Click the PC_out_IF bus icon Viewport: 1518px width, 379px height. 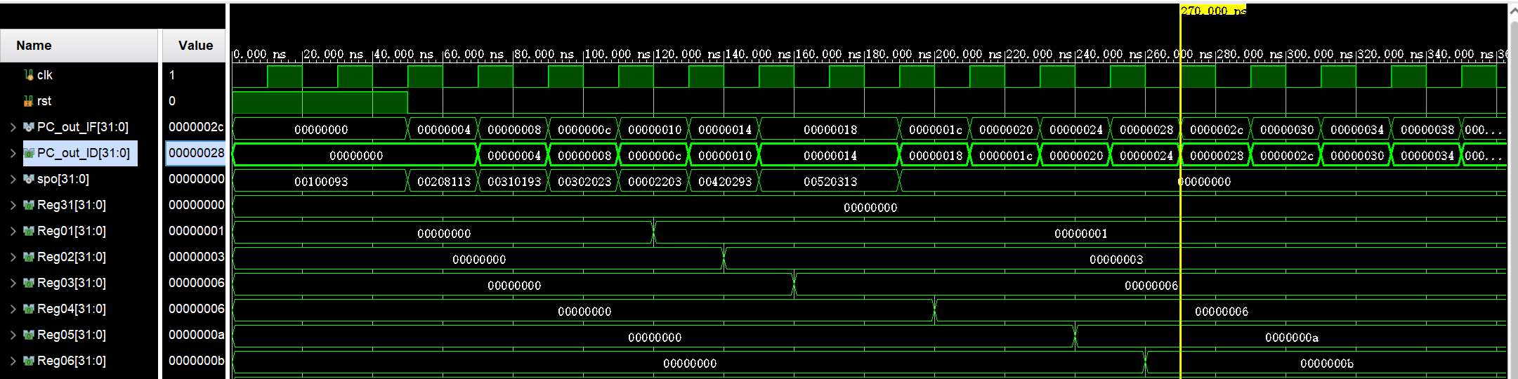pos(29,127)
